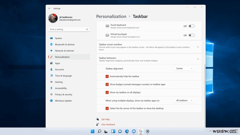Screen dimensions: 240x135
Task: Click the Touch keyboard icon
Action: (x=107, y=26)
